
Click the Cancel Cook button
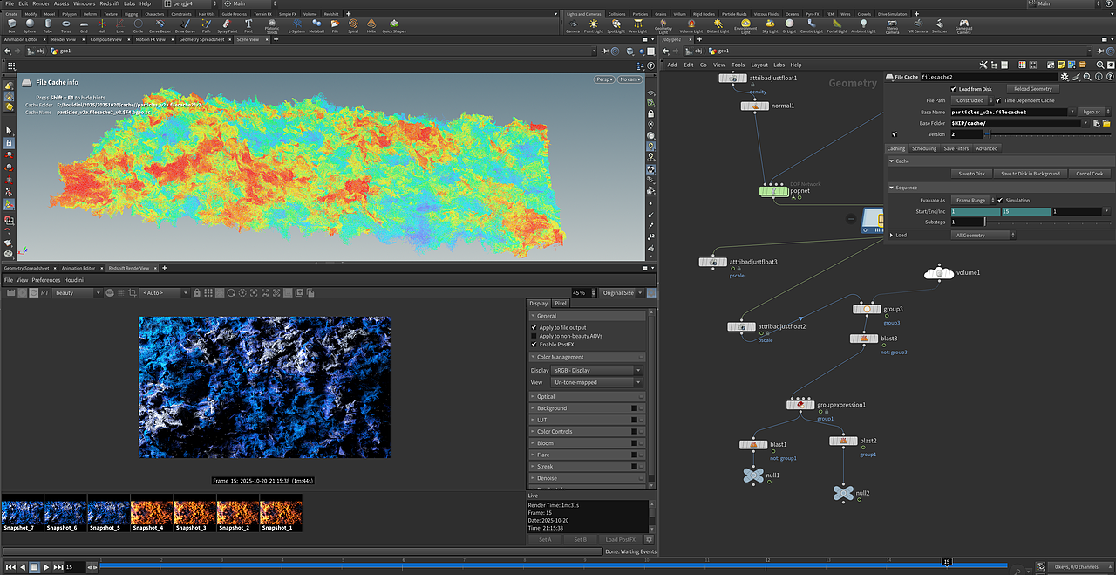point(1089,174)
